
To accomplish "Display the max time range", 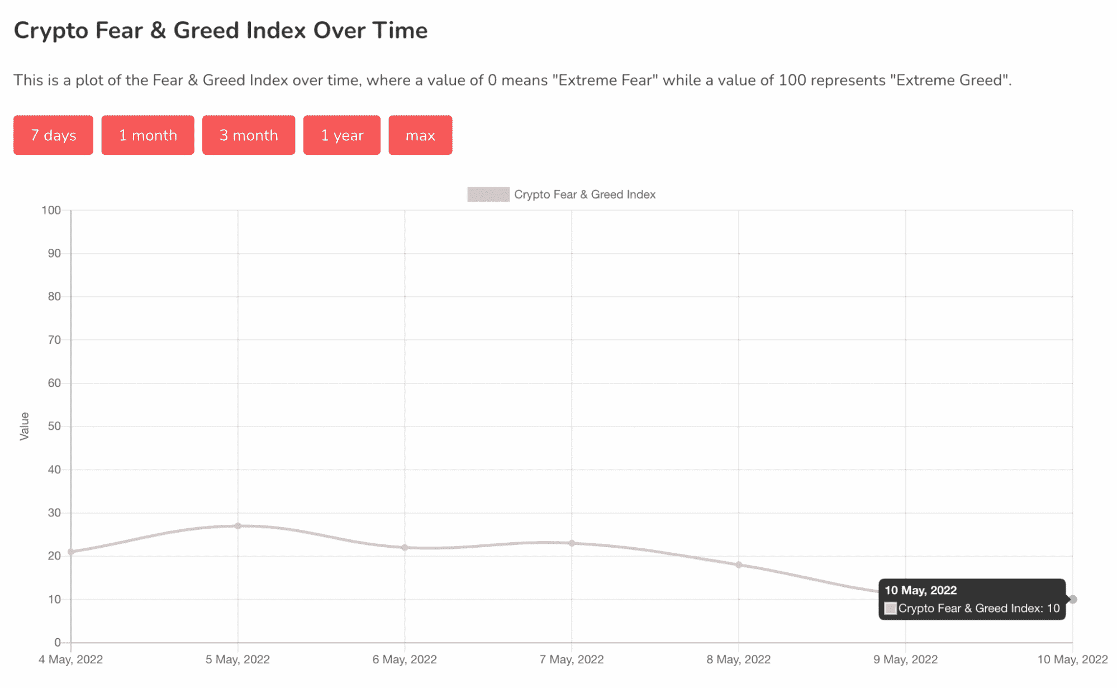I will click(x=420, y=135).
